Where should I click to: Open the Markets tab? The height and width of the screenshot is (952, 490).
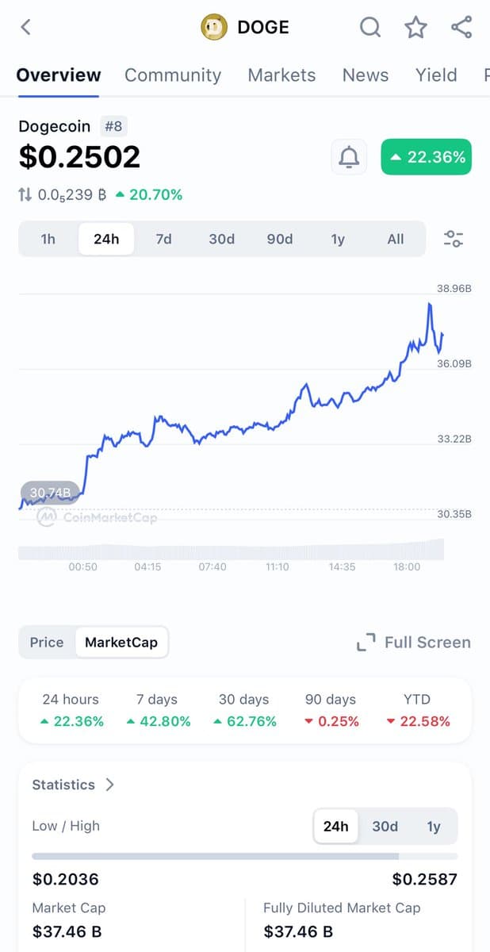281,75
